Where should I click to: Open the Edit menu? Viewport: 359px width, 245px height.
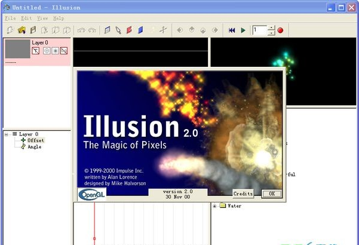(26, 19)
